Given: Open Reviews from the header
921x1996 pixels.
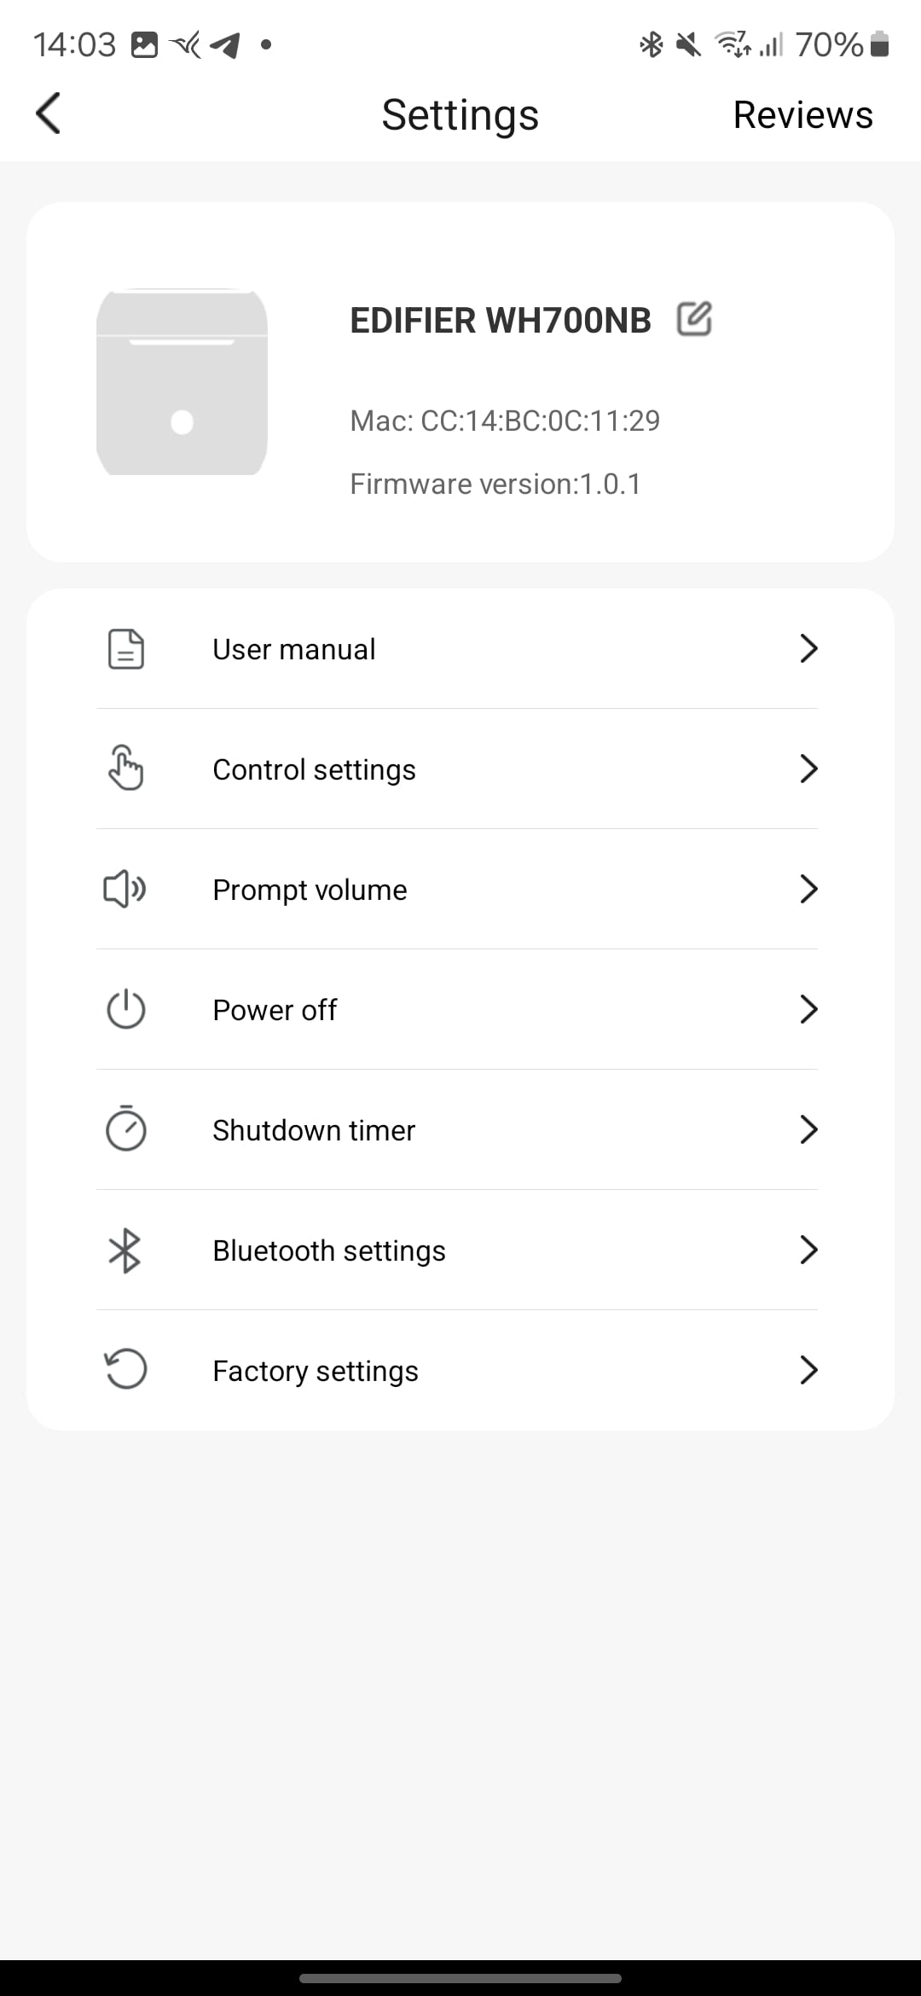Looking at the screenshot, I should (x=802, y=114).
